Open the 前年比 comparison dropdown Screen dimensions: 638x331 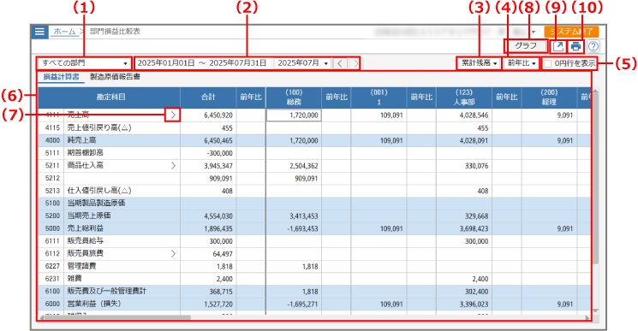pyautogui.click(x=522, y=63)
